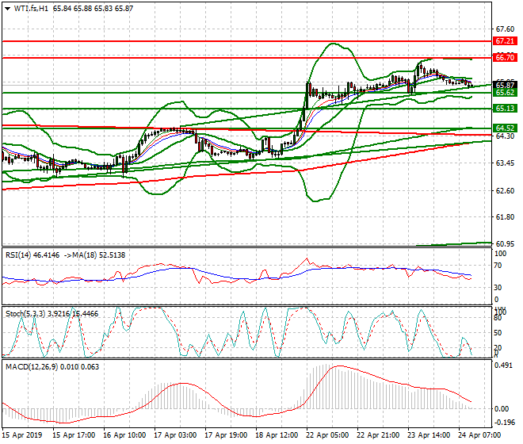Click the 22 Apr 05:00 time label
This screenshot has width=523, height=444.
[x=327, y=435]
